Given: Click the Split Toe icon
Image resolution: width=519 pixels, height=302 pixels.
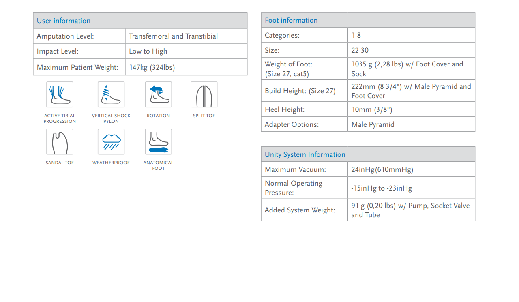Looking at the screenshot, I should coord(204,94).
